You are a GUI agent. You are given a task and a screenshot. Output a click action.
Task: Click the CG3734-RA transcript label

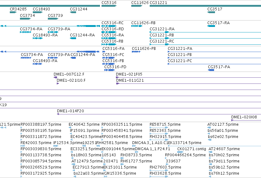click(x=31, y=29)
